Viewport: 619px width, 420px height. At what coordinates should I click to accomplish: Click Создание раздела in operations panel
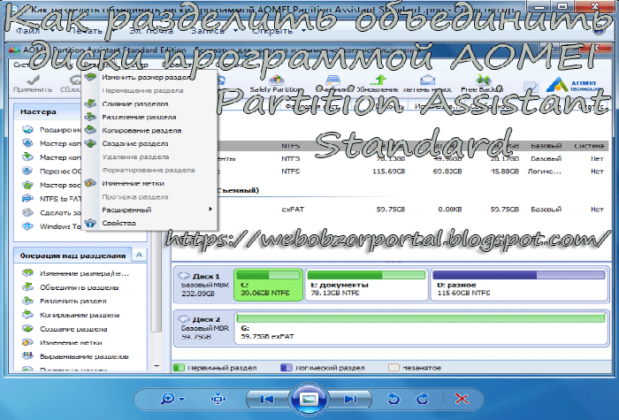click(x=73, y=328)
